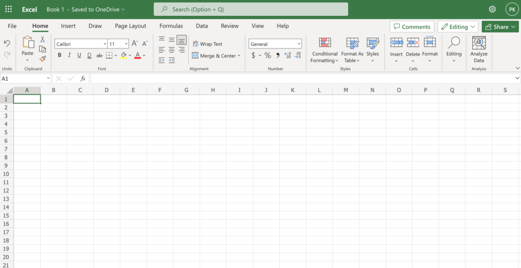Click the Search box
The width and height of the screenshot is (521, 268).
(x=251, y=9)
